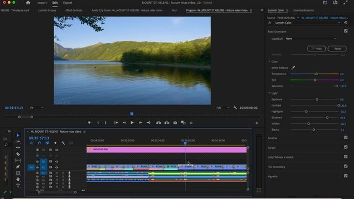Toggle the Vignette checkbox
Viewport: 354px width, 199px height.
coord(346,176)
